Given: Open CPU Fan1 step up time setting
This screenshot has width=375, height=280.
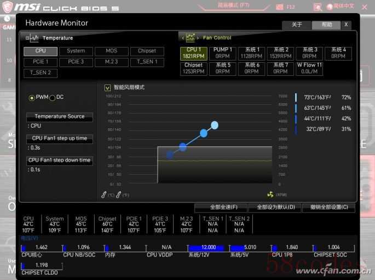Looking at the screenshot, I should pos(60,139).
